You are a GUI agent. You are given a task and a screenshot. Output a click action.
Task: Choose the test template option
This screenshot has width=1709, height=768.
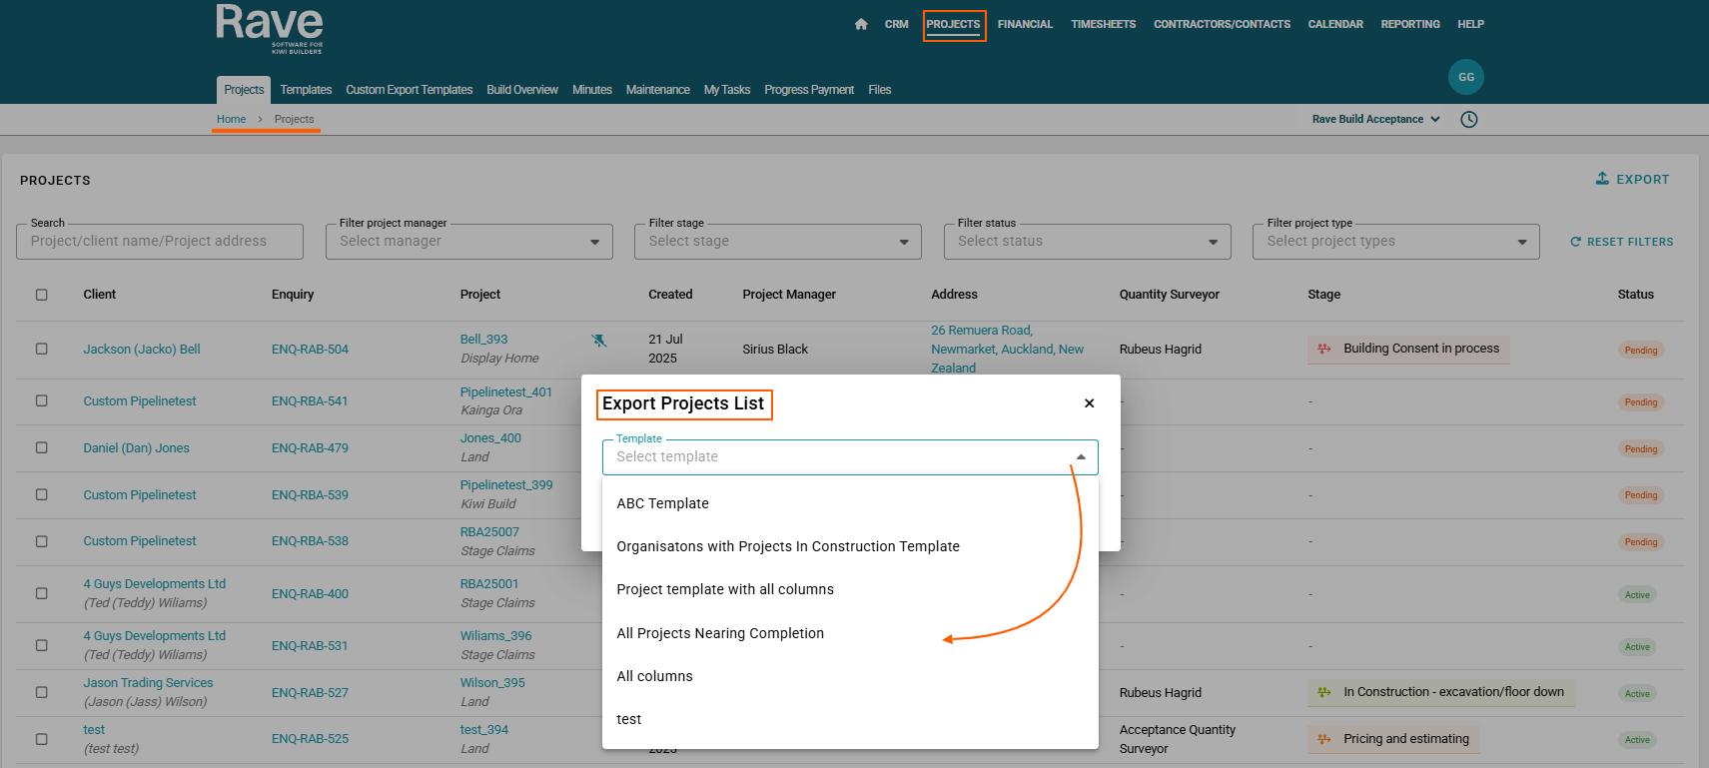(x=850, y=719)
